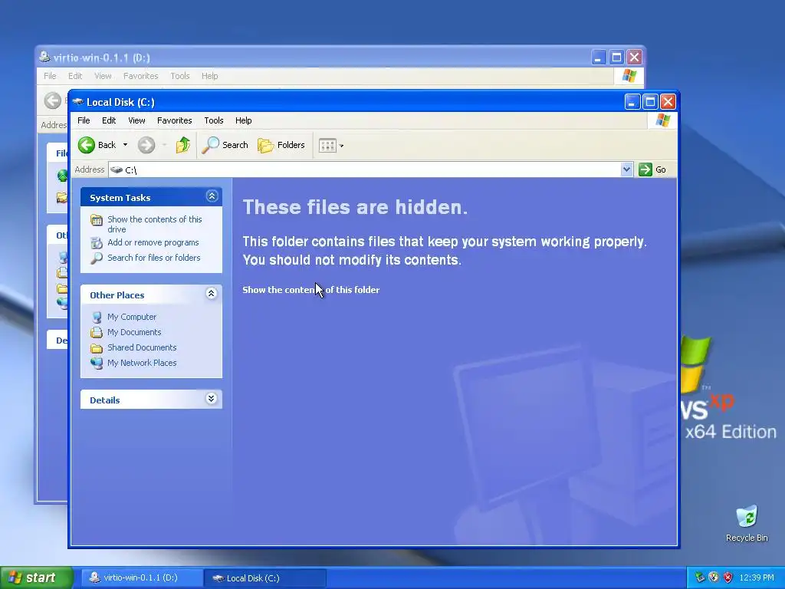This screenshot has height=589, width=785.
Task: Open Tools menu in virtio-win window
Action: 179,76
